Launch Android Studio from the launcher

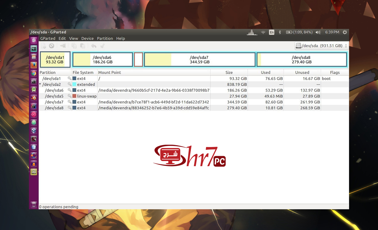[34, 90]
